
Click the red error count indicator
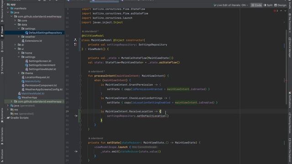pos(276,11)
